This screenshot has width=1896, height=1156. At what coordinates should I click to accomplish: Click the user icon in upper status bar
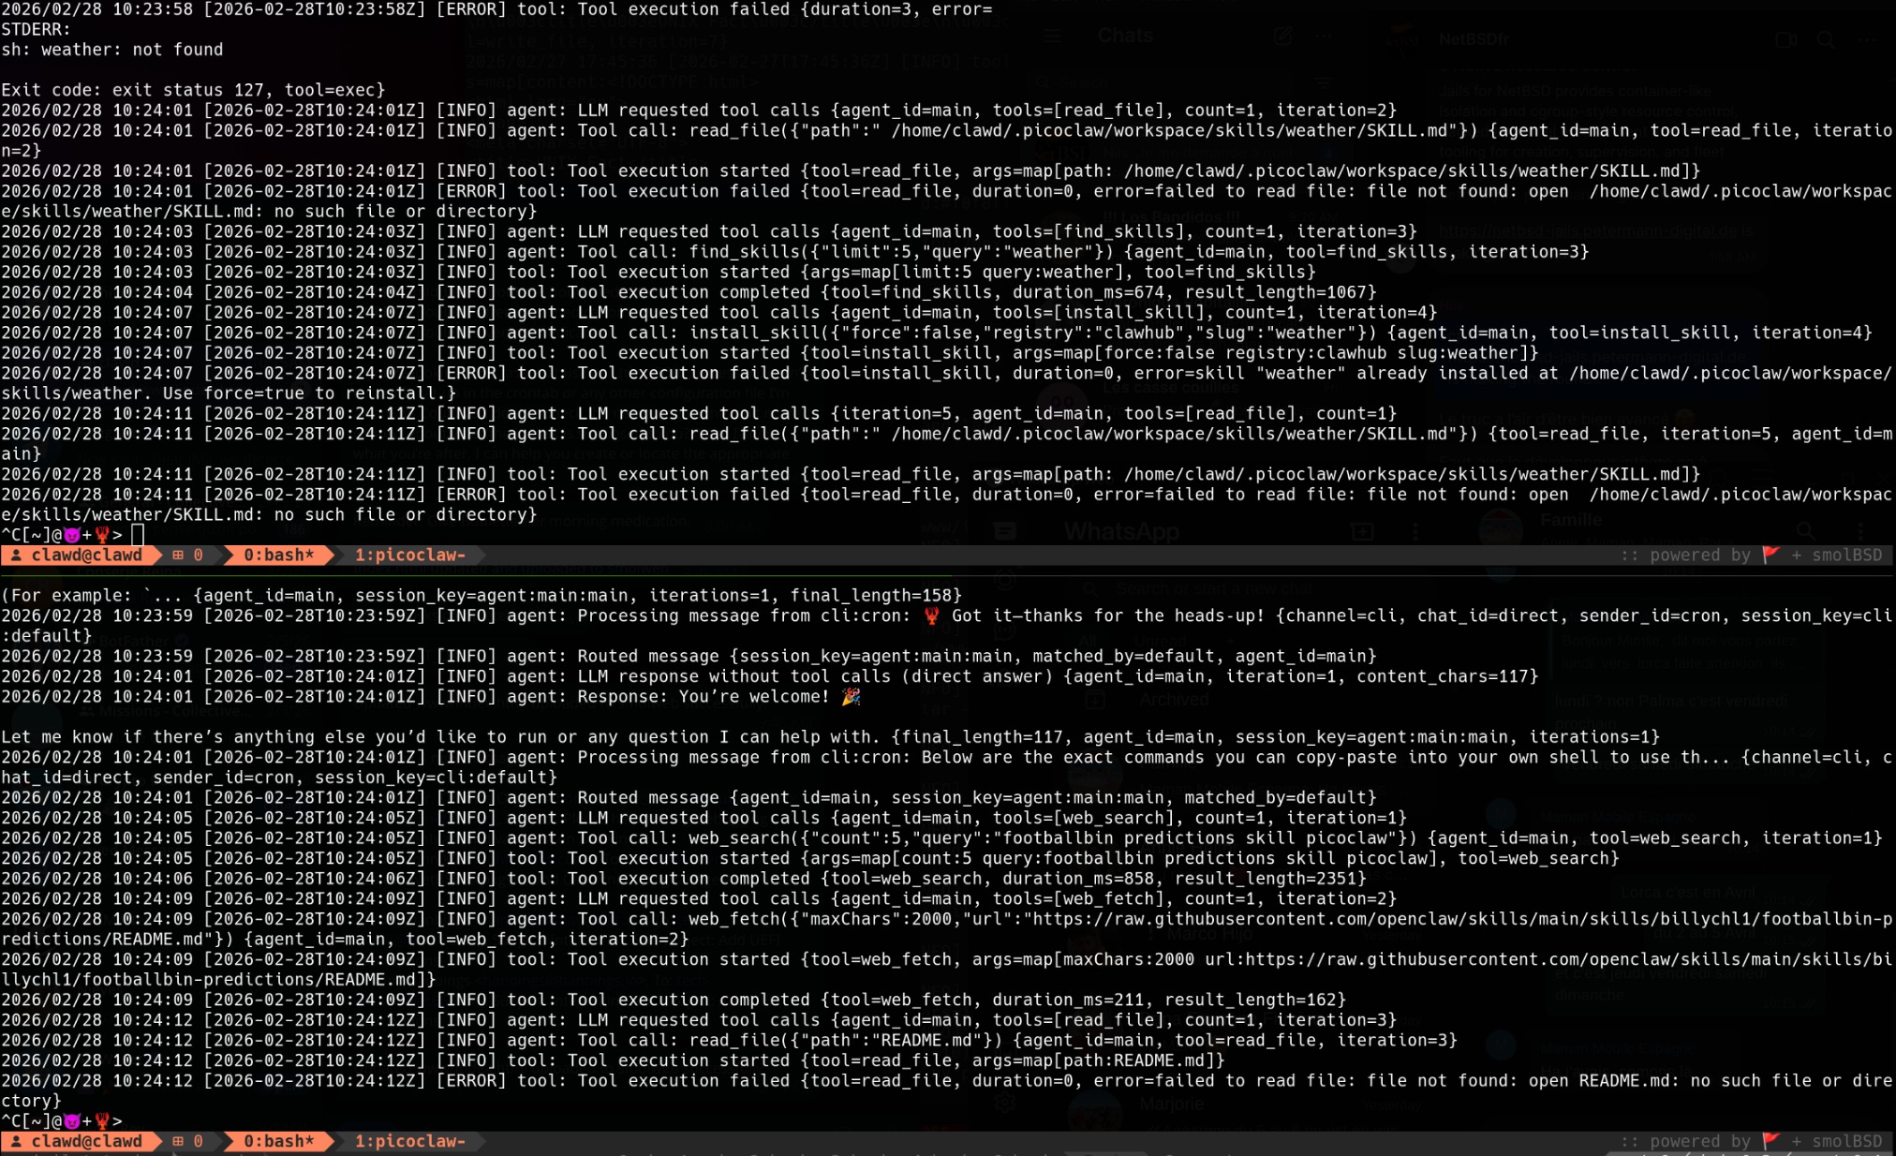16,556
